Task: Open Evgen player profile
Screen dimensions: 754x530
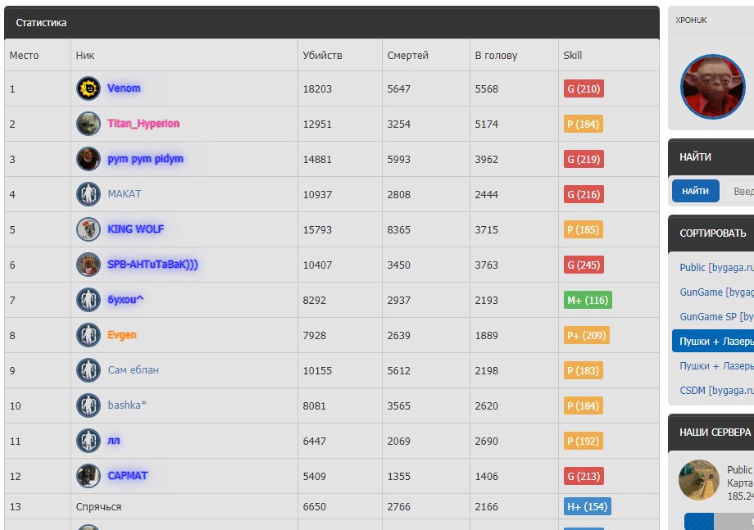Action: pyautogui.click(x=121, y=335)
